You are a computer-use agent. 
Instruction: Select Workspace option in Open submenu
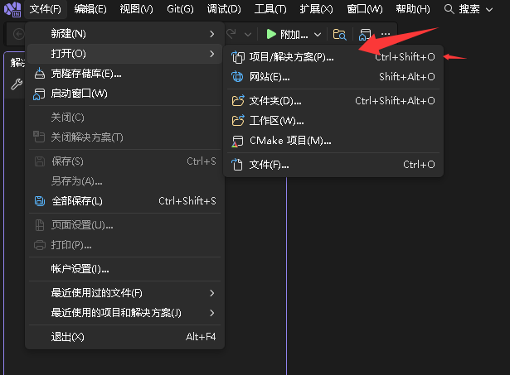tap(277, 121)
